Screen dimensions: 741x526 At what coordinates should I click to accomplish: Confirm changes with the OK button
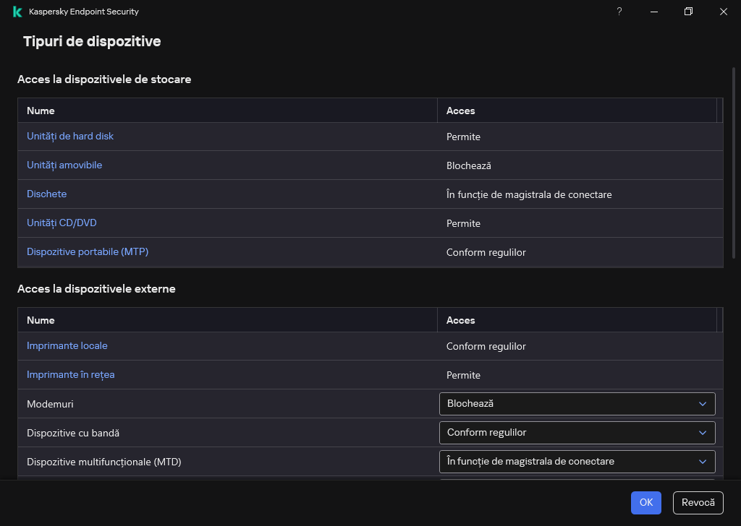[x=645, y=502]
